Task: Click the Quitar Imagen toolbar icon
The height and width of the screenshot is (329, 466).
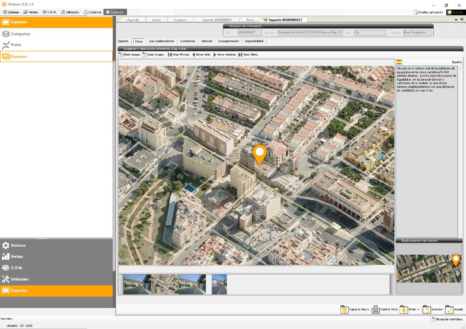Action: (145, 55)
